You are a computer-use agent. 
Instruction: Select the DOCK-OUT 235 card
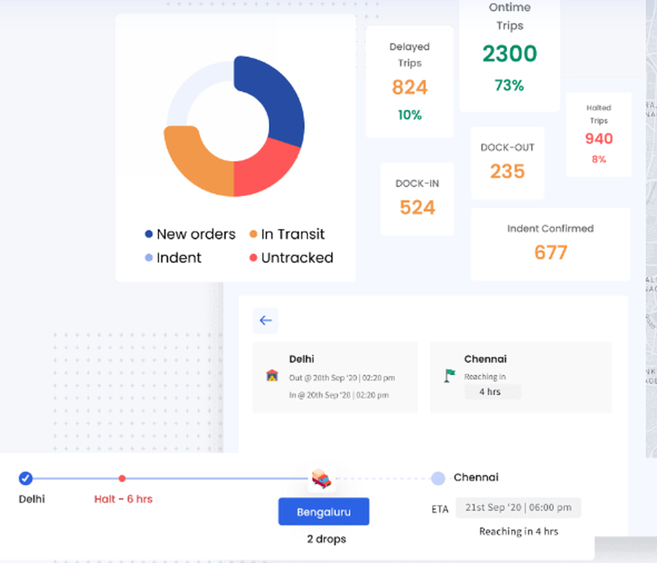pos(507,163)
